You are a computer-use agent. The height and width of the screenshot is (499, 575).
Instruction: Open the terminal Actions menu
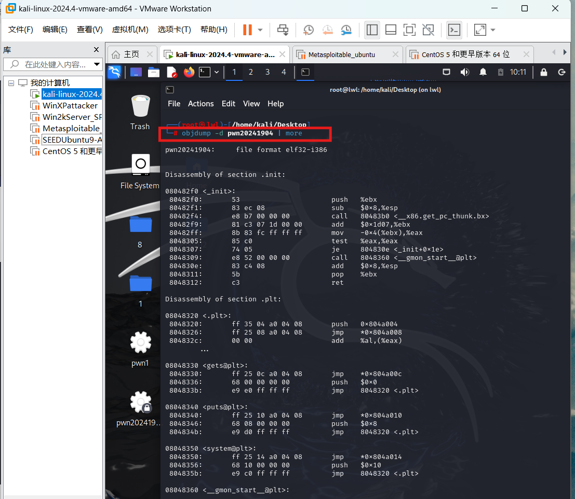(x=201, y=104)
